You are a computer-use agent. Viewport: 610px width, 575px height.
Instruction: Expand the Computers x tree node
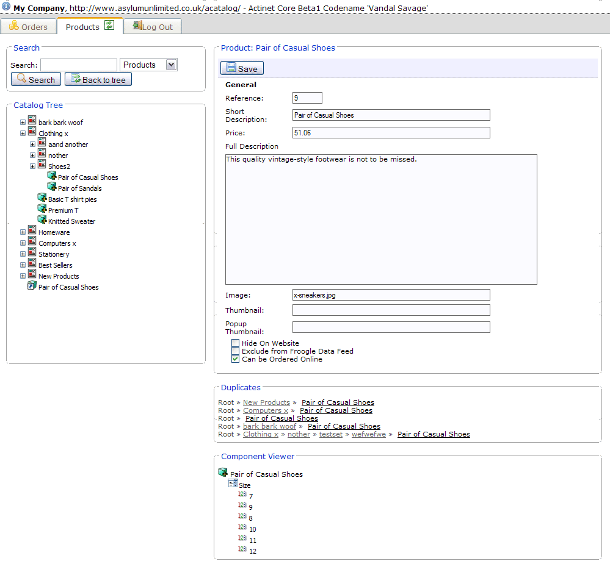[x=23, y=243]
